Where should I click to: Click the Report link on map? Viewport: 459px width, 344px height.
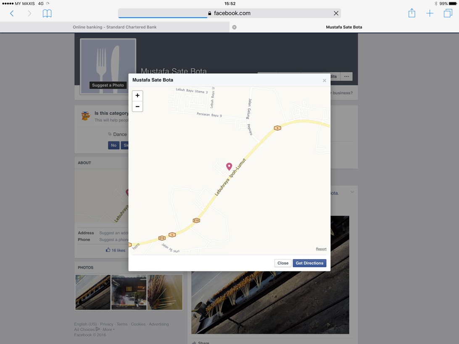click(x=321, y=249)
